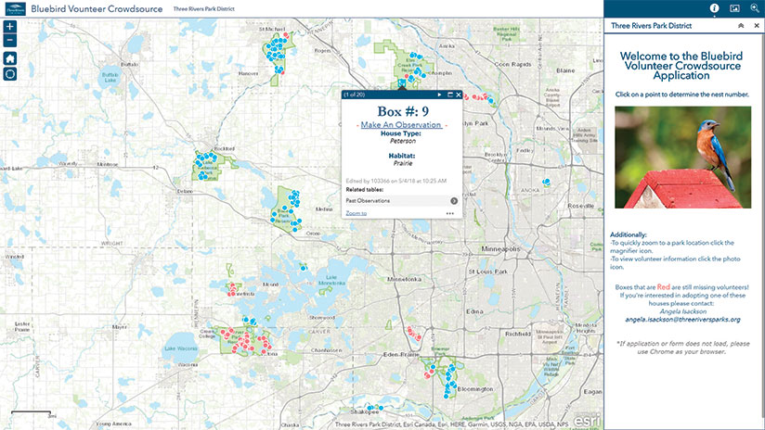Zoom out of the map
This screenshot has height=430, width=765.
[10, 41]
